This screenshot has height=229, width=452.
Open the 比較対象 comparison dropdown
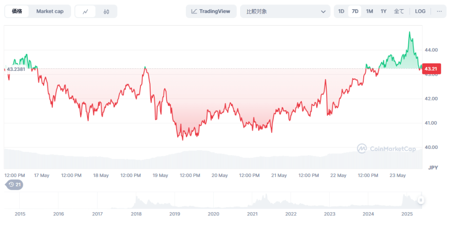[285, 11]
